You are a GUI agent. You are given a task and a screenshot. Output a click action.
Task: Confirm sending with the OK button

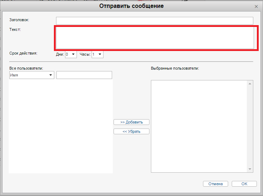[x=244, y=184]
